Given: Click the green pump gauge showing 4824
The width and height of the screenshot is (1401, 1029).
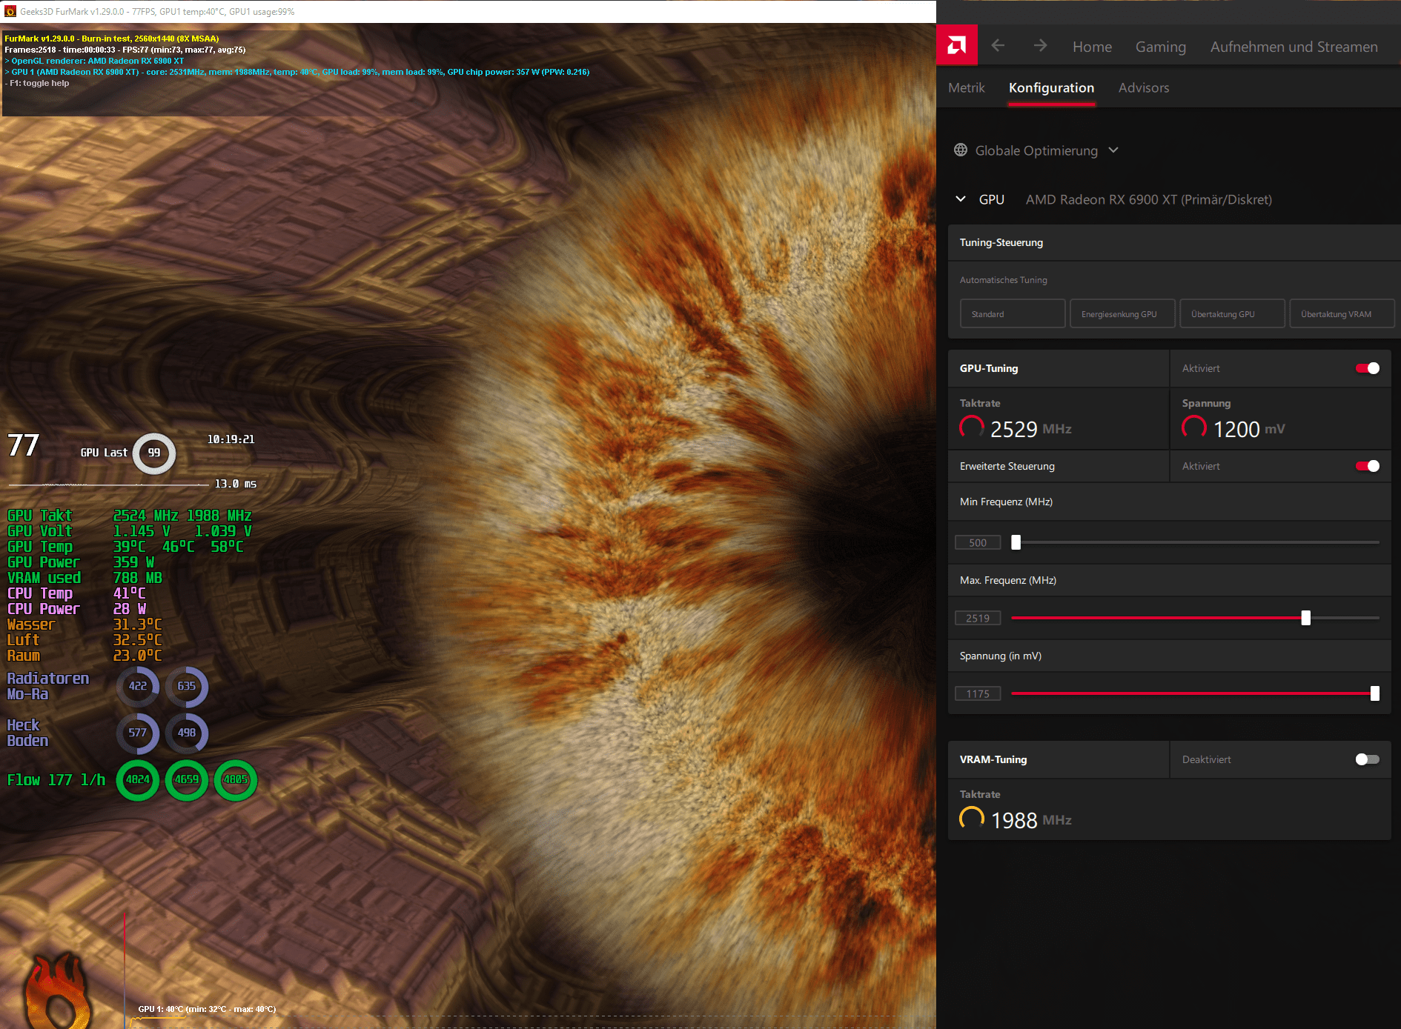Looking at the screenshot, I should (x=138, y=780).
